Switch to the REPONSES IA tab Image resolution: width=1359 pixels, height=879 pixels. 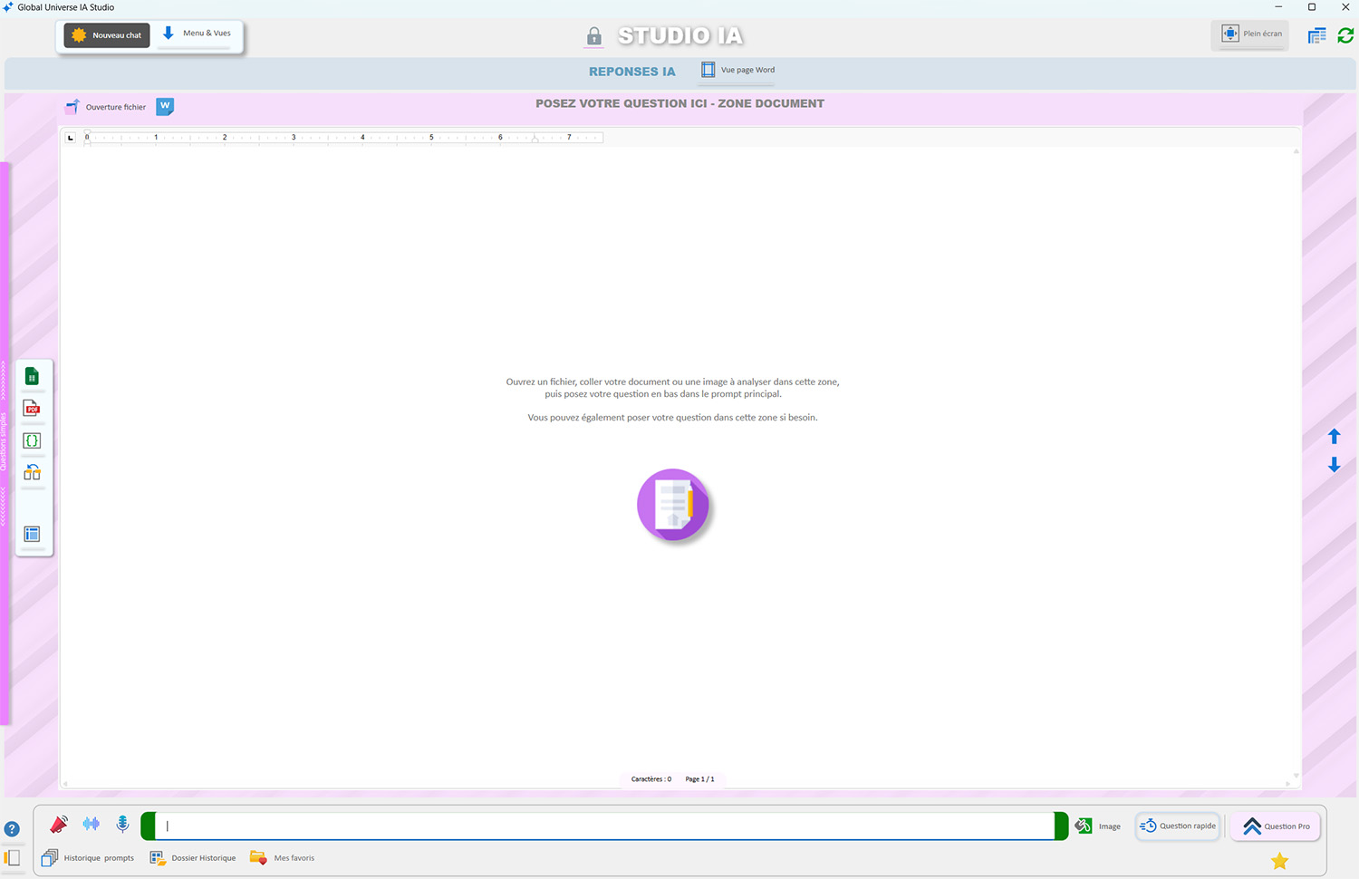pyautogui.click(x=631, y=72)
